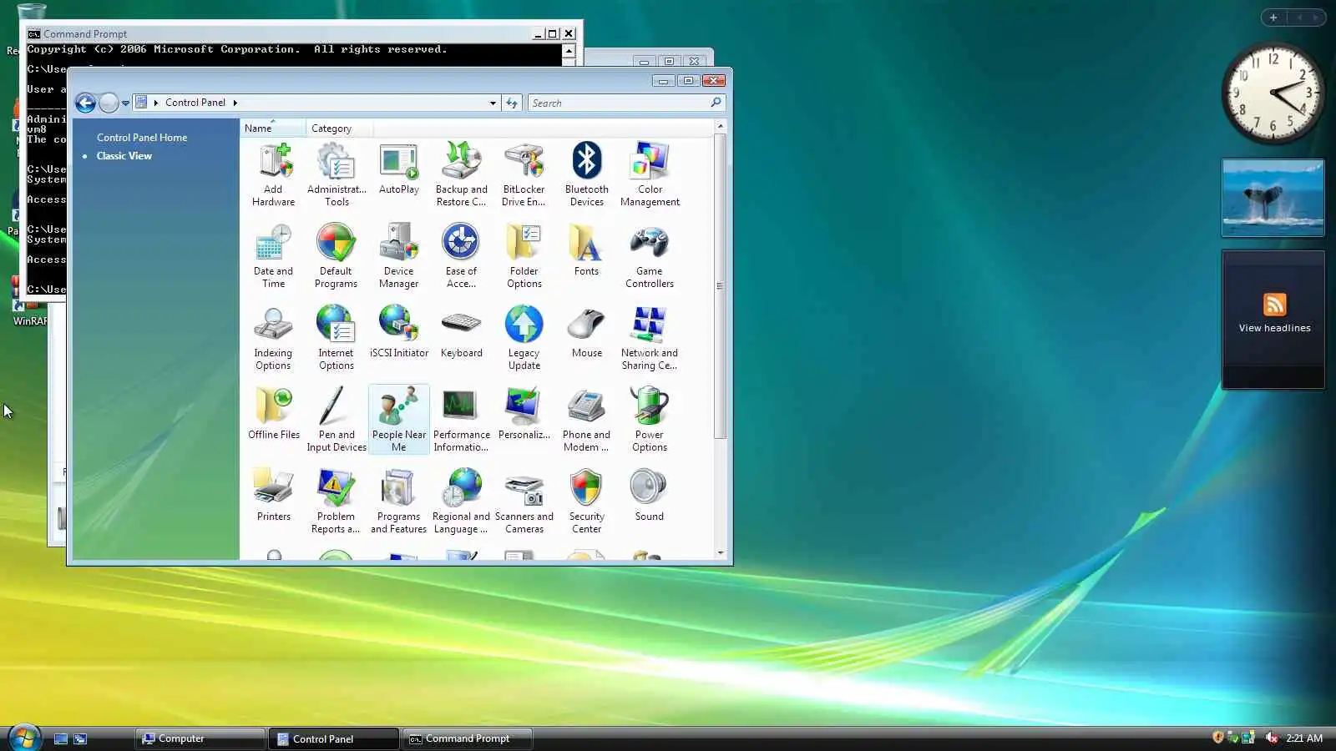Expand the arrow after Control Panel breadcrumb
Viewport: 1336px width, 751px height.
[235, 103]
